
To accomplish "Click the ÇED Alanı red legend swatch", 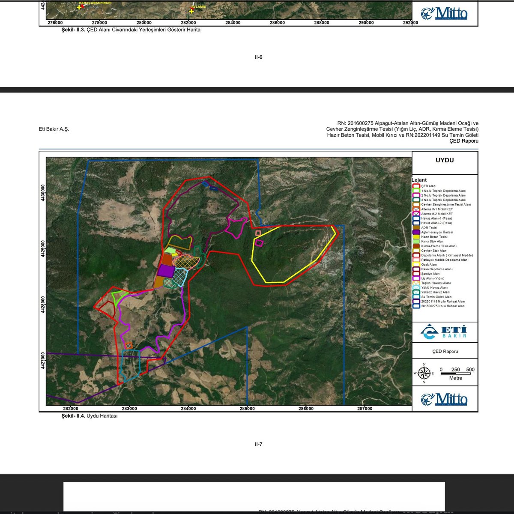I will point(416,186).
